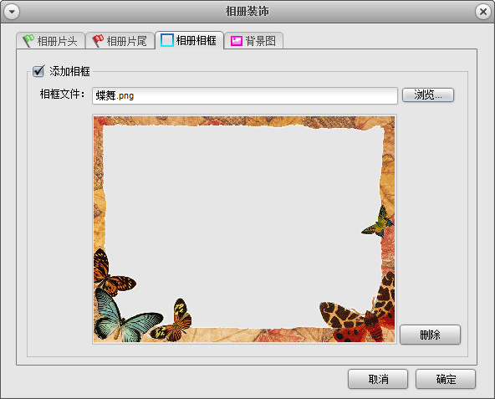
Task: Switch to the 相册片尾 tab
Action: tap(120, 41)
